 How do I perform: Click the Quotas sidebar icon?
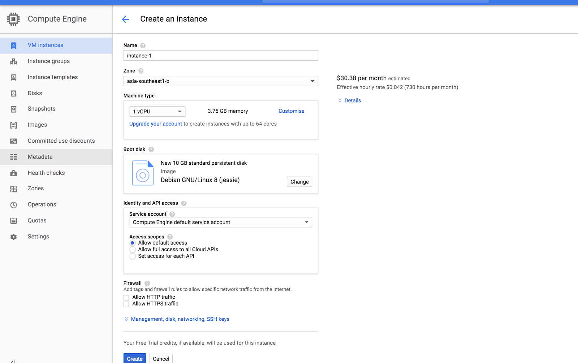pyautogui.click(x=13, y=221)
